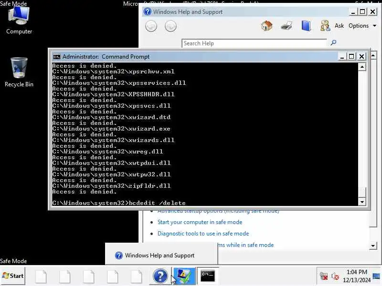The image size is (382, 286).
Task: Click the Ask people icon in Help
Action: [x=325, y=26]
